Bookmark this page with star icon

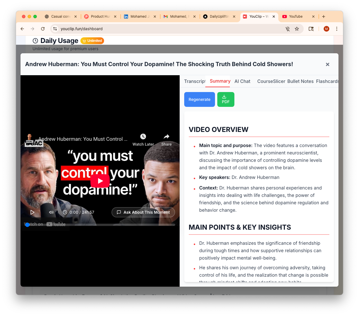[297, 29]
